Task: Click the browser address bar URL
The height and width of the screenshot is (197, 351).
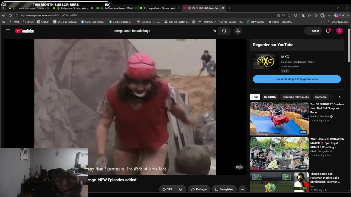Action: [48, 15]
